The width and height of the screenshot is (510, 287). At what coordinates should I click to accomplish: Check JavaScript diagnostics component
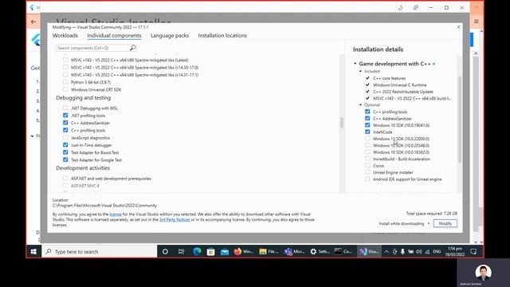coord(65,138)
